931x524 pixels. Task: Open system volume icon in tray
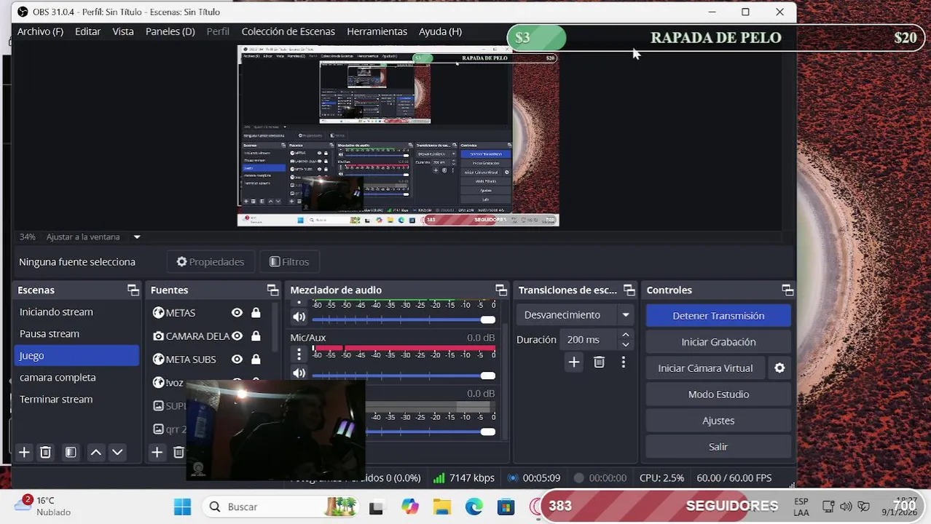846,507
